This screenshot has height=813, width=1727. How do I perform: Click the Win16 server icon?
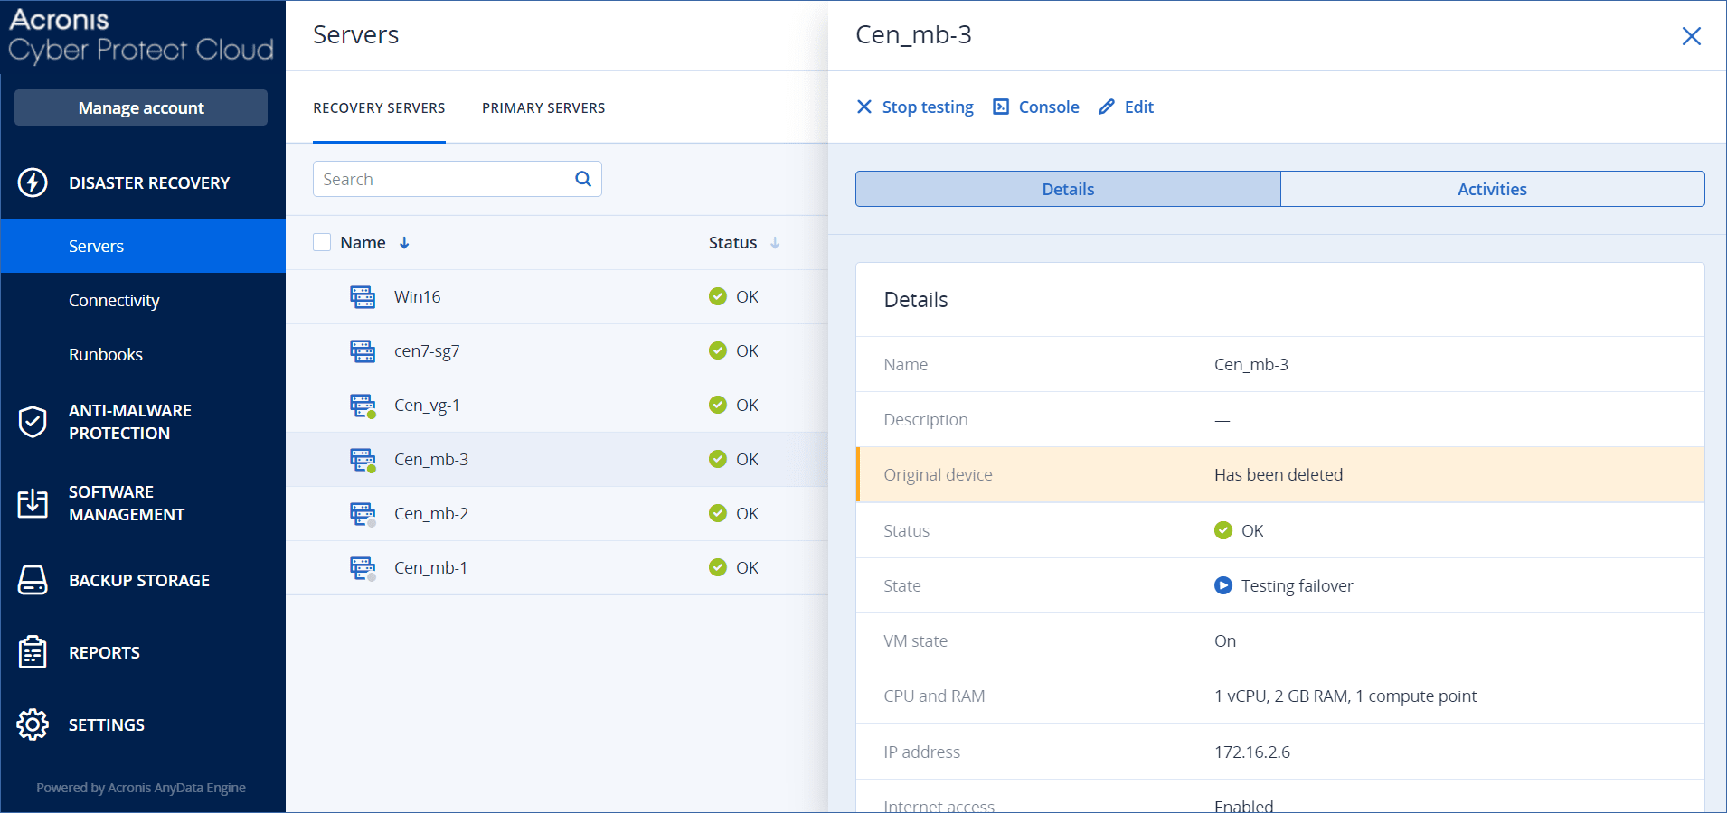click(x=363, y=296)
